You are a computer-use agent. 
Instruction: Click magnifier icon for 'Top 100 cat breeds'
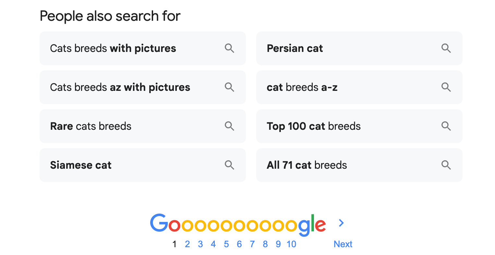(446, 126)
